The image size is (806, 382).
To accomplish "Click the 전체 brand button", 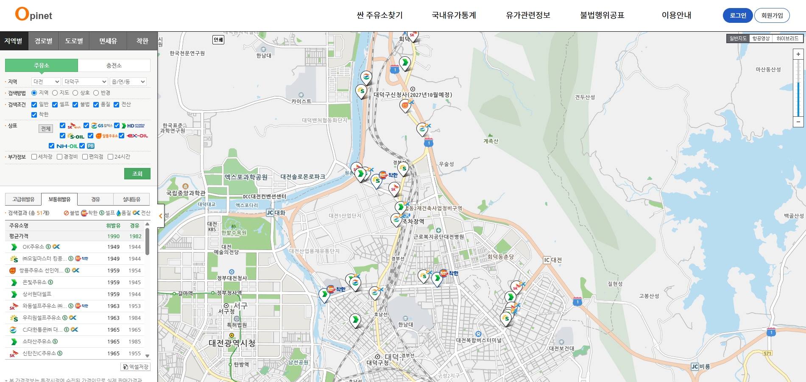I will 46,129.
